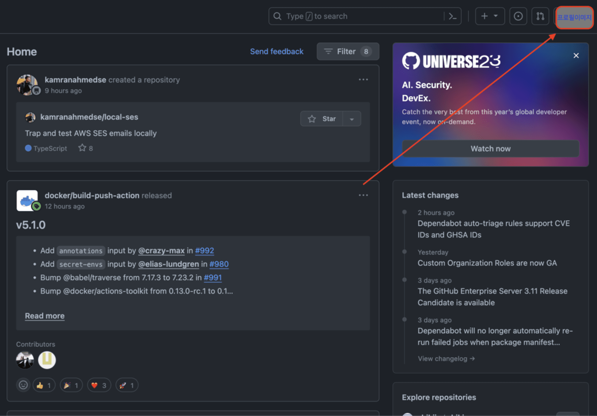597x416 pixels.
Task: Open the Issues circle-dot icon
Action: tap(518, 16)
